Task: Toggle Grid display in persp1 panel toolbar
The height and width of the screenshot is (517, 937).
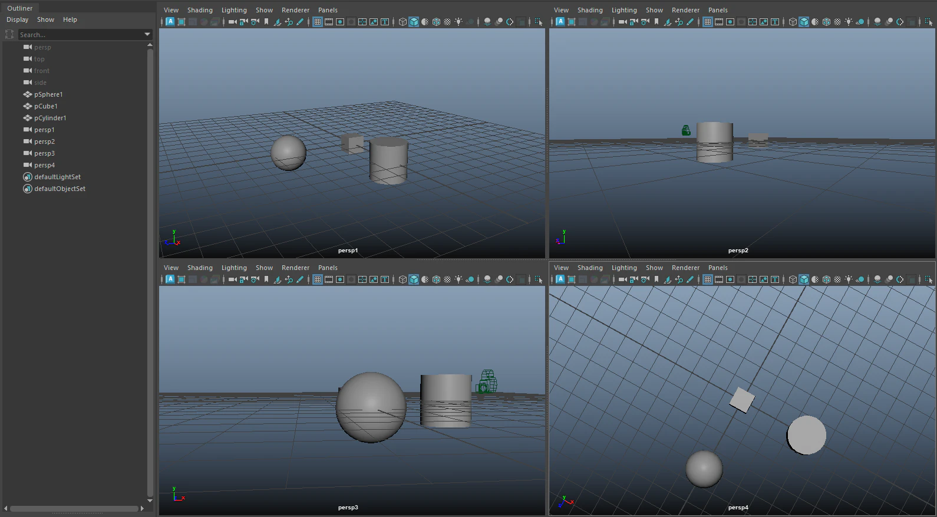Action: 318,22
